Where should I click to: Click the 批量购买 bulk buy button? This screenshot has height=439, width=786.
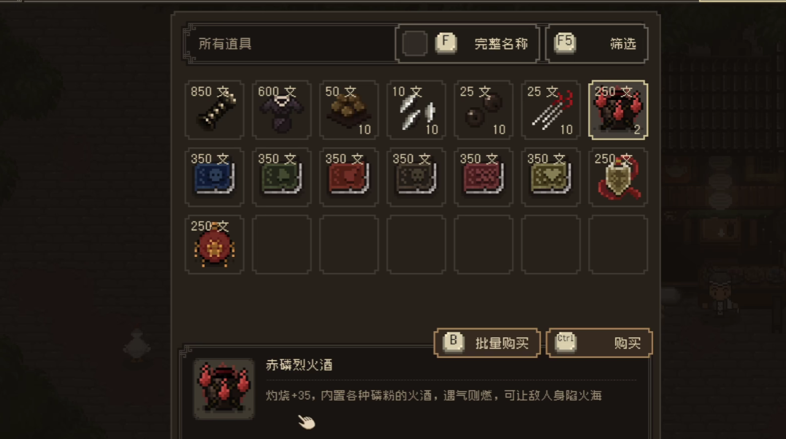tap(487, 343)
